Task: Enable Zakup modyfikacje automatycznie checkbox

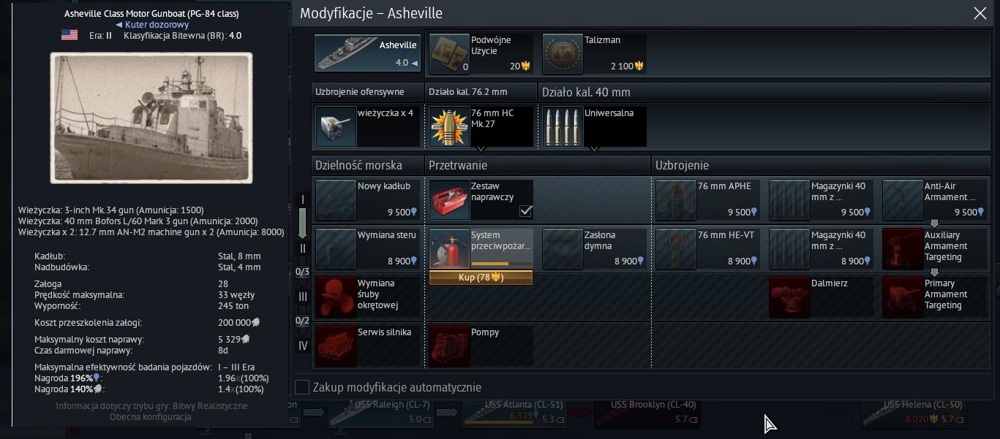Action: [x=301, y=387]
